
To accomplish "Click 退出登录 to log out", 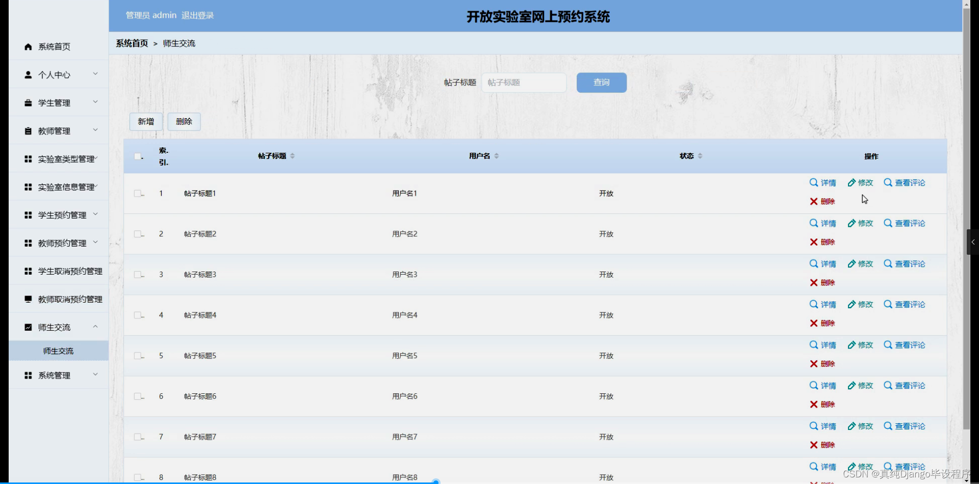I will click(x=197, y=15).
